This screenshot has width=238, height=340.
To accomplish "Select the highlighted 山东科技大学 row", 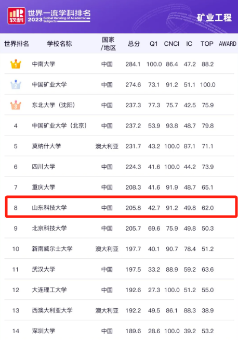I will [x=121, y=207].
